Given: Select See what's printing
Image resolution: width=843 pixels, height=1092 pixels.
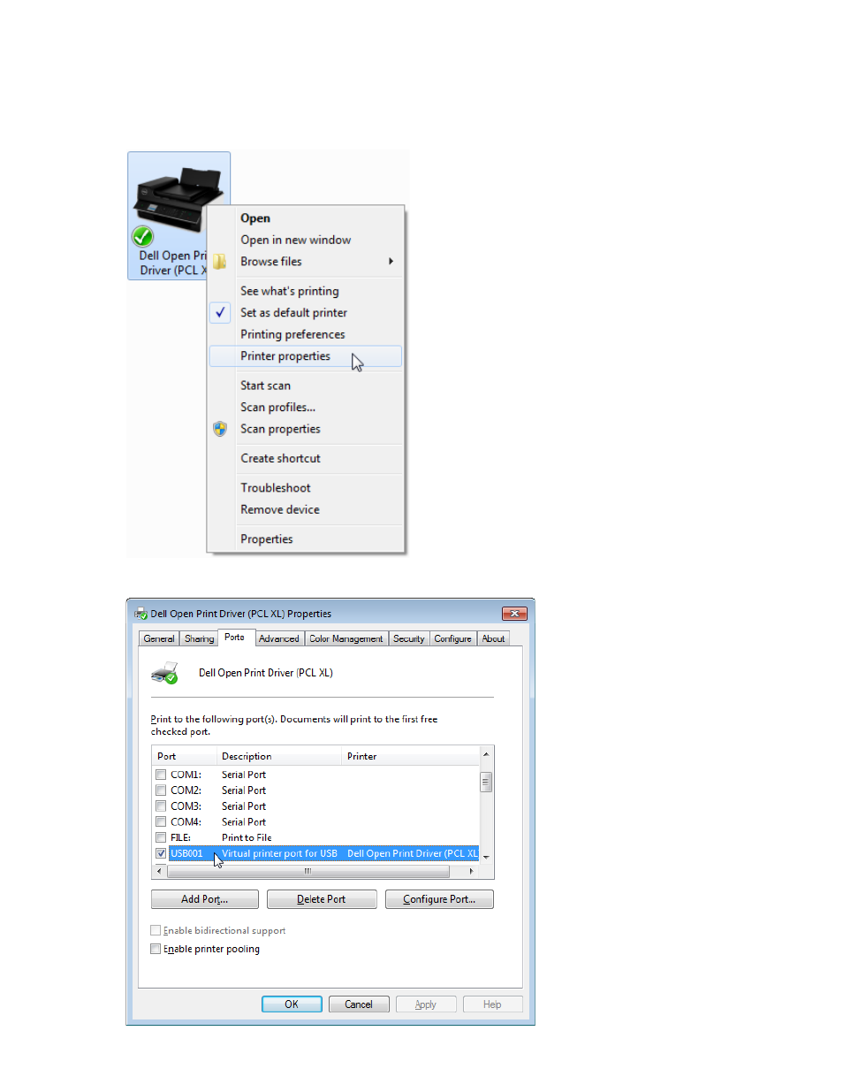Looking at the screenshot, I should click(x=290, y=291).
